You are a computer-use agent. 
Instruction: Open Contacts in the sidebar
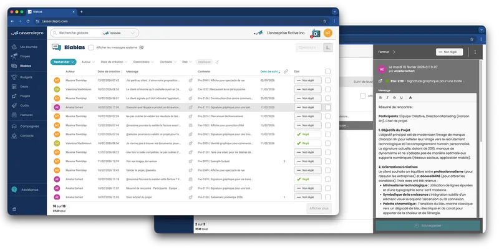(x=22, y=136)
